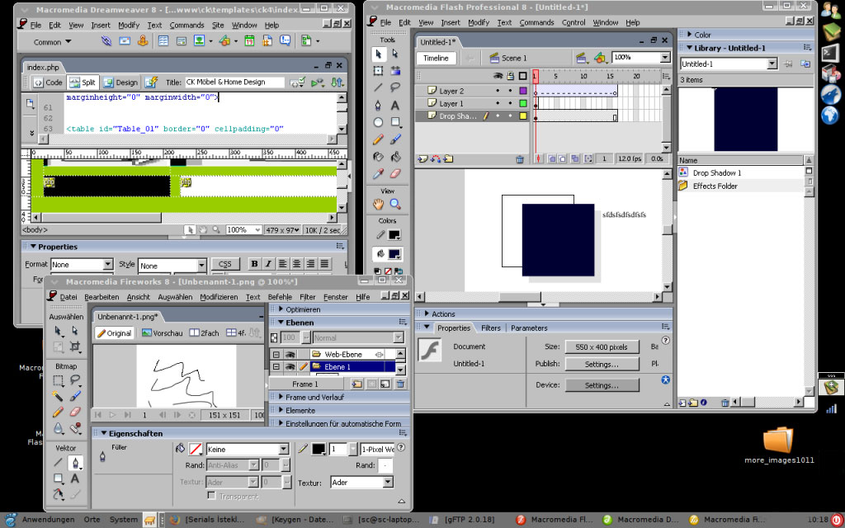
Task: Delete selection with Fireworks layers trash icon
Action: coord(400,384)
